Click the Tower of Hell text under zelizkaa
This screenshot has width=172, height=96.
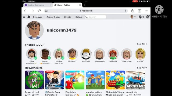59,63
